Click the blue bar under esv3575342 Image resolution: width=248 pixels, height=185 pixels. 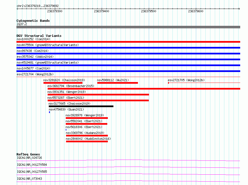[128, 59]
